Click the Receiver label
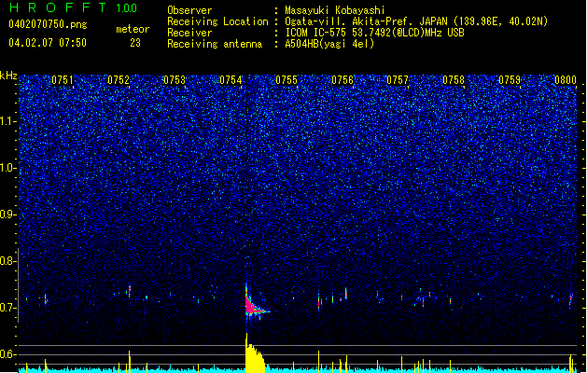 pos(189,33)
